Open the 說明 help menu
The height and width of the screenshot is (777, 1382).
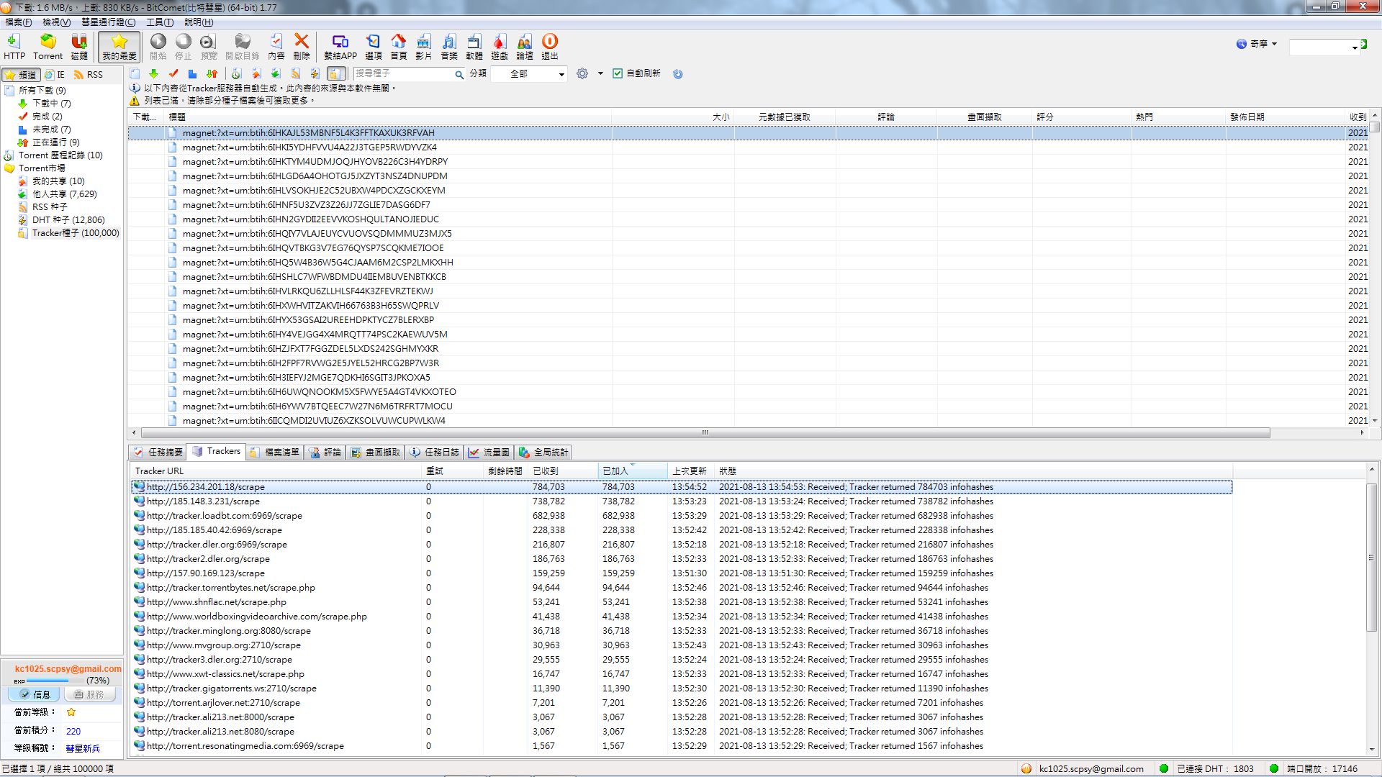[x=199, y=22]
